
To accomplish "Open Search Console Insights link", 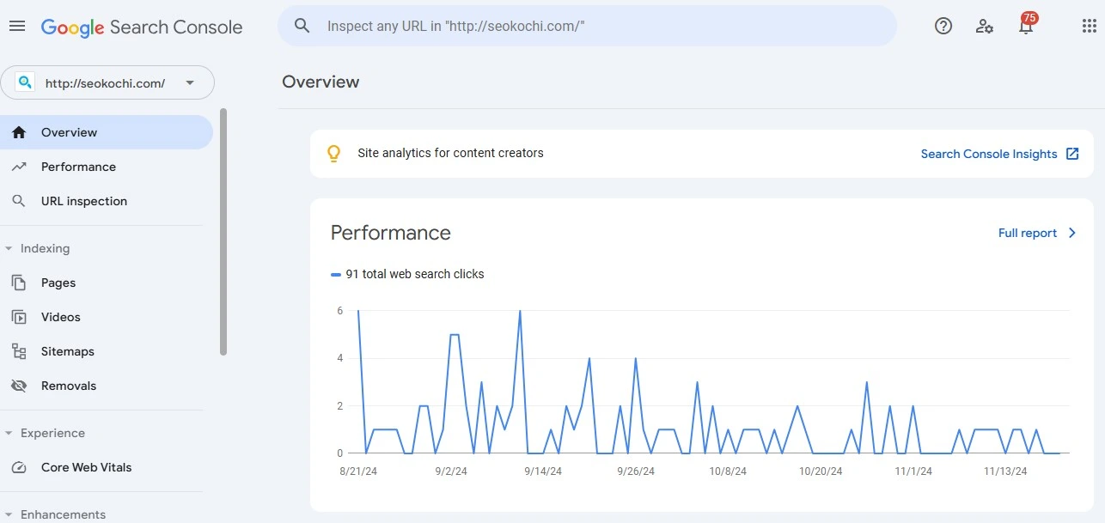I will click(x=989, y=154).
